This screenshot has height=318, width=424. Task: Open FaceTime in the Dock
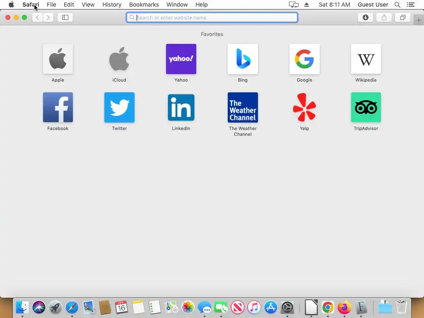(x=221, y=307)
